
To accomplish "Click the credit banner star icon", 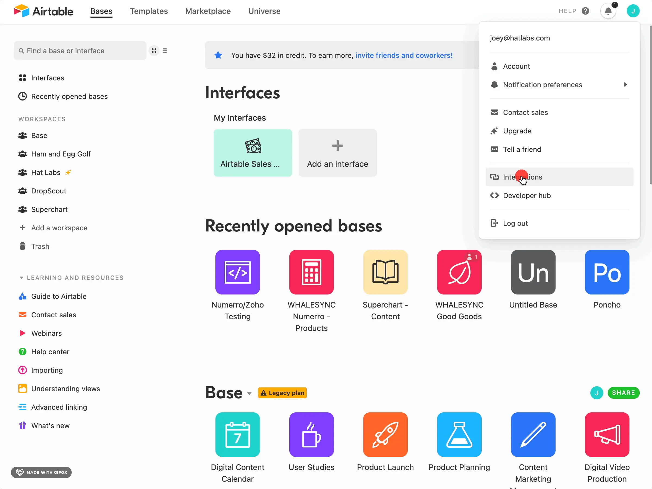I will [218, 55].
